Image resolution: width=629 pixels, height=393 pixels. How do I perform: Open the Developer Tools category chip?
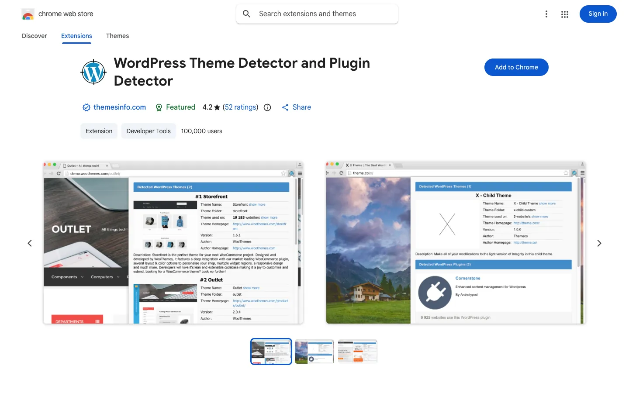point(149,131)
